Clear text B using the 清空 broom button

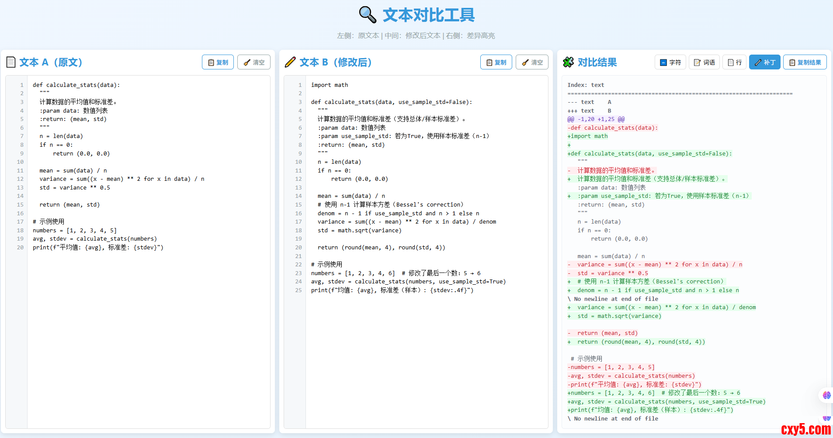[532, 62]
